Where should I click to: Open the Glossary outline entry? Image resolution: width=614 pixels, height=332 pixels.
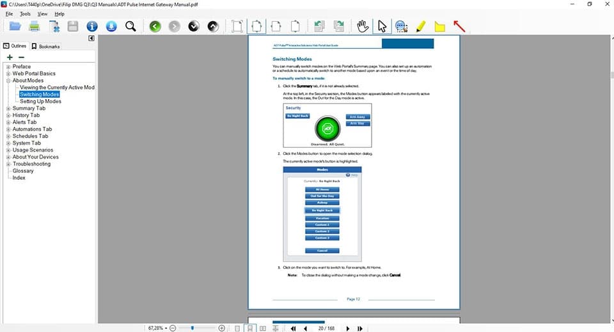pyautogui.click(x=23, y=171)
